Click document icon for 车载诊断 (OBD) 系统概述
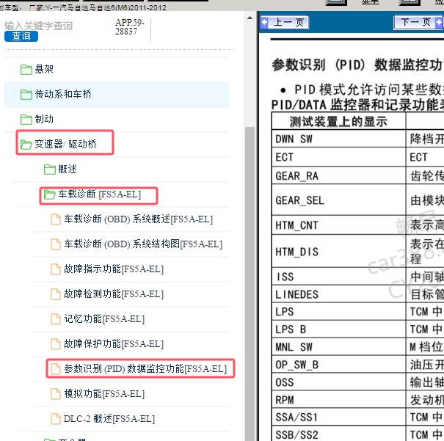 pos(56,219)
